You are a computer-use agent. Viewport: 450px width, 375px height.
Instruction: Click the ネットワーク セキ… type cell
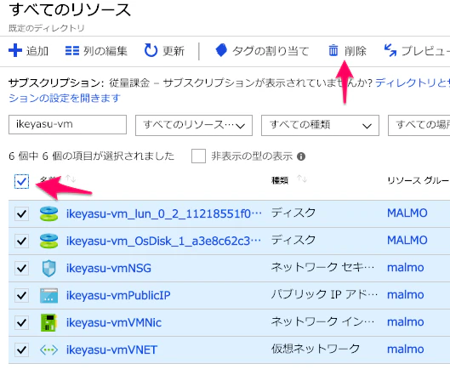(323, 267)
